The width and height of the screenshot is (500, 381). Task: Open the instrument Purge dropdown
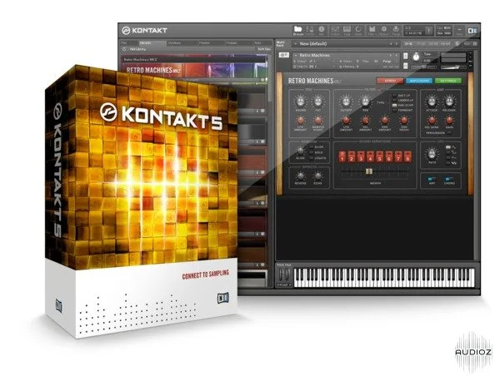coord(391,61)
